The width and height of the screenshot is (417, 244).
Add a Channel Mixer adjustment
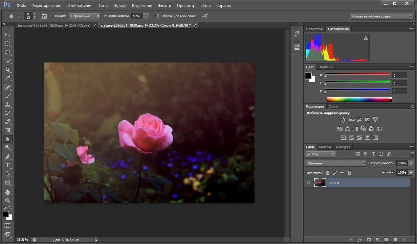click(x=371, y=129)
